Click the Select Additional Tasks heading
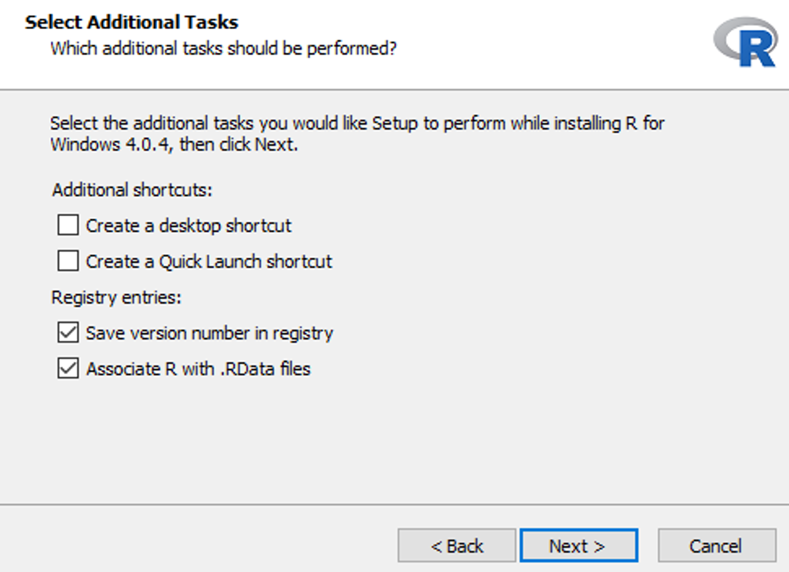 coord(132,22)
